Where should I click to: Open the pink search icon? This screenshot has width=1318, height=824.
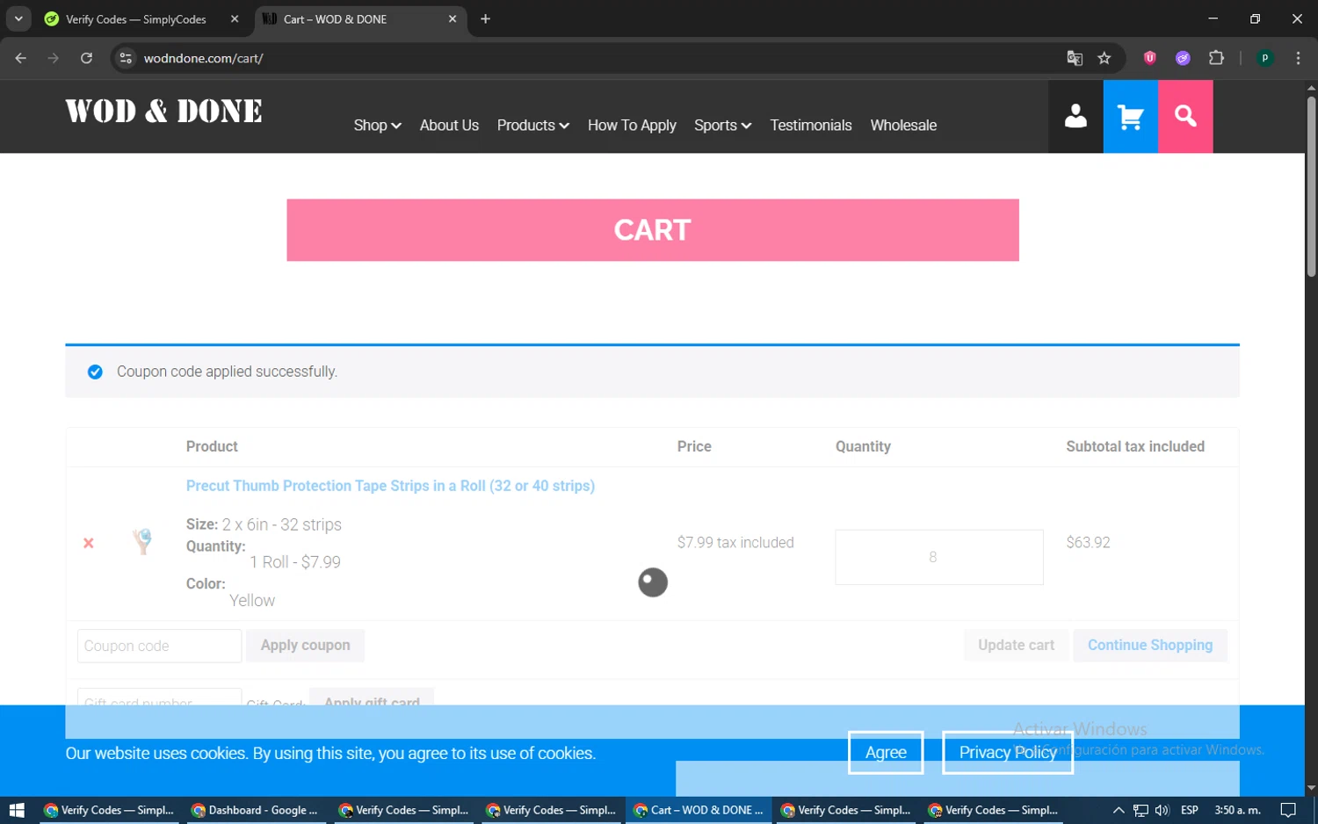point(1185,116)
